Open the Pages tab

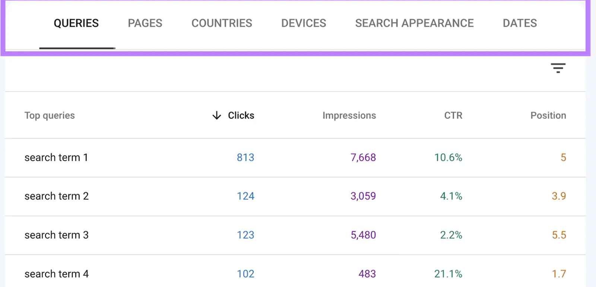click(145, 23)
